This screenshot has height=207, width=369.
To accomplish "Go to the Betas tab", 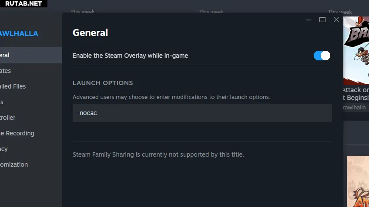I will [2, 102].
